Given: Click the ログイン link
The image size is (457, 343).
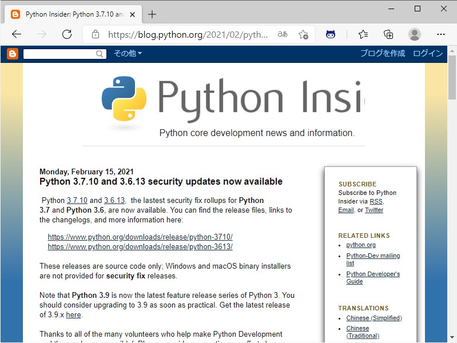Looking at the screenshot, I should (428, 53).
